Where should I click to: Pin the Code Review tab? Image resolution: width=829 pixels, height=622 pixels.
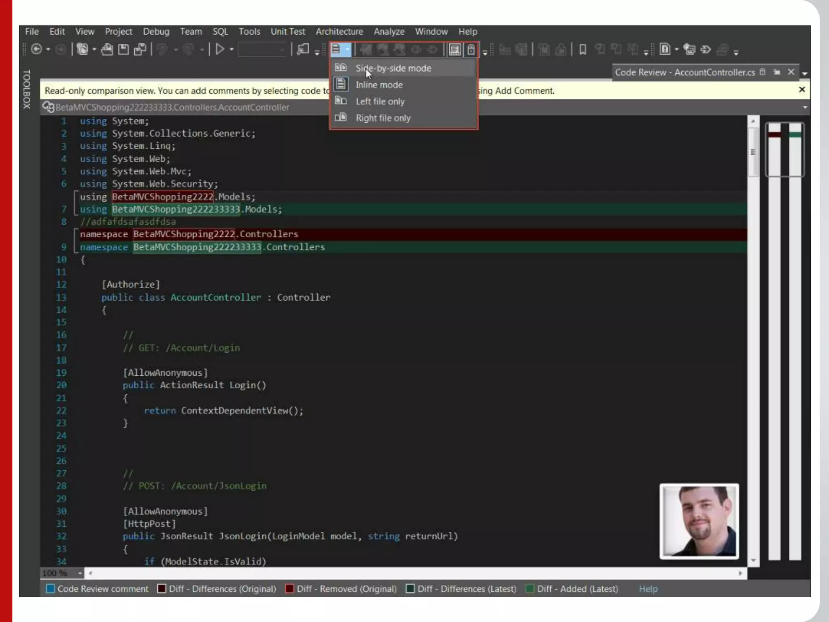point(776,72)
